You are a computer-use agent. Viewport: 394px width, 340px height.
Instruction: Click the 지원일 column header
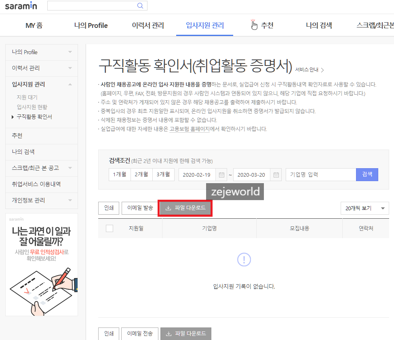click(x=136, y=228)
